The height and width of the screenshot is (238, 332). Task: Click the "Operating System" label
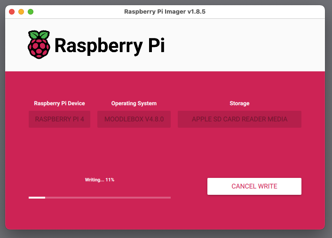134,103
